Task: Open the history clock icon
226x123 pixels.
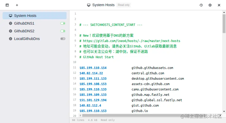Action: (x=201, y=5)
